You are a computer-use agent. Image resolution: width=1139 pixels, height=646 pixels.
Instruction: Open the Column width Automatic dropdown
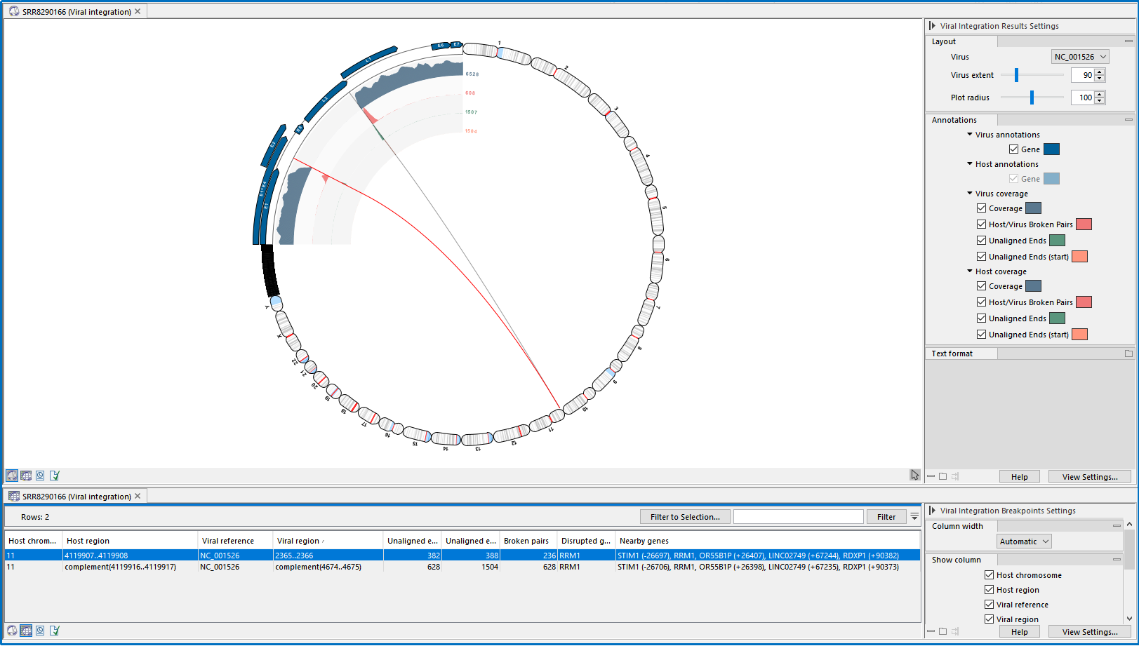tap(1024, 541)
